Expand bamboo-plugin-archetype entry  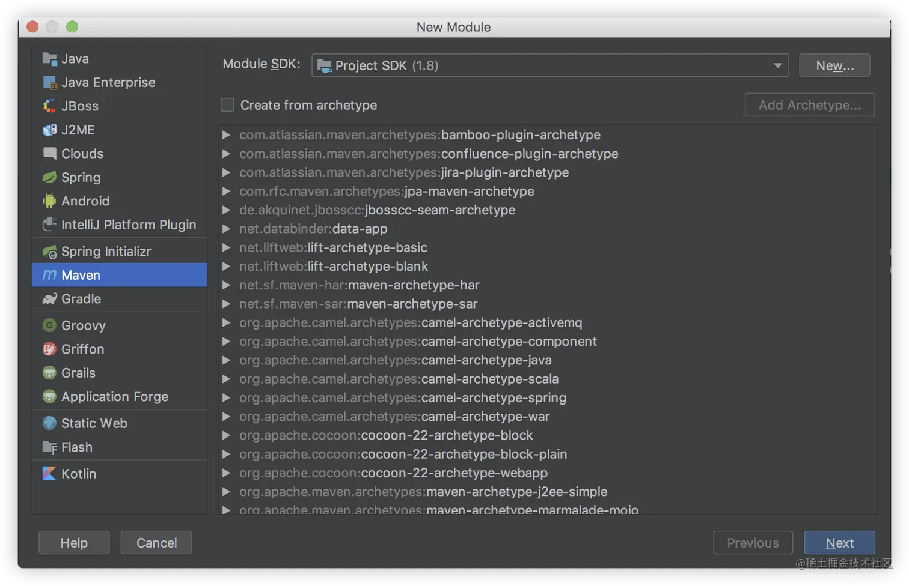click(226, 135)
